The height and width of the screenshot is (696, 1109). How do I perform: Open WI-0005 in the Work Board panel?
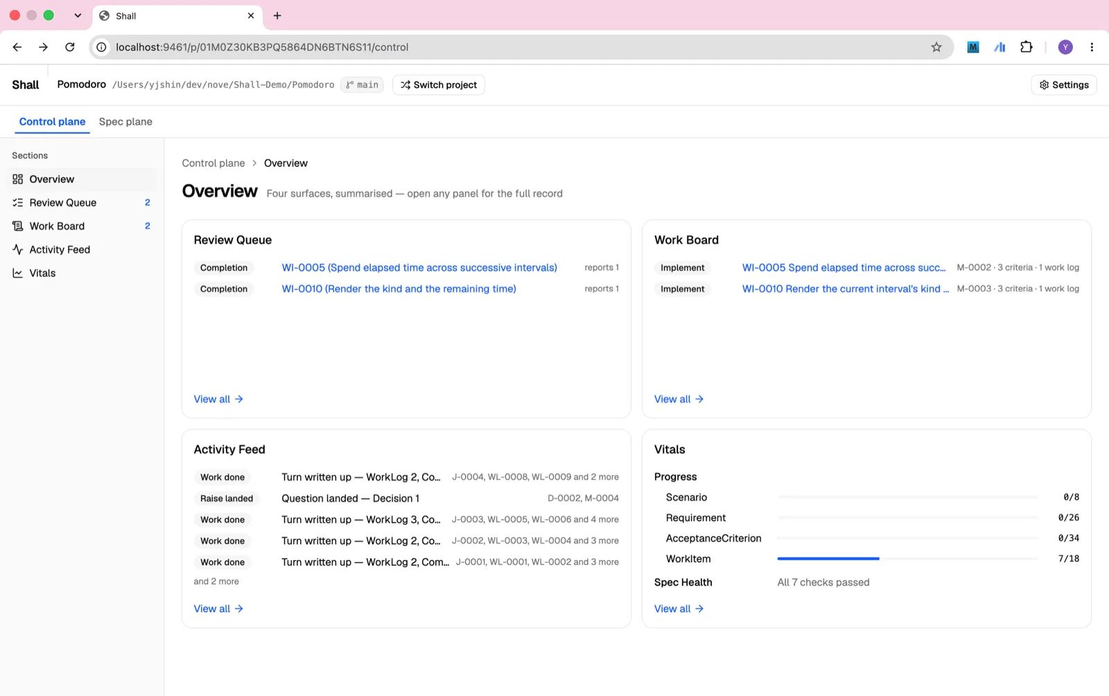click(x=844, y=268)
